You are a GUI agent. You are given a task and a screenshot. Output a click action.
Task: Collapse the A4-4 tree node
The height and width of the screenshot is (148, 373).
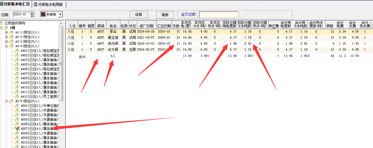(6, 46)
